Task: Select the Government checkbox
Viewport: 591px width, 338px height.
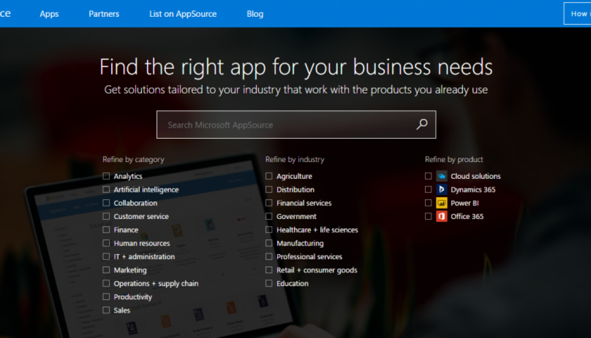Action: 268,216
